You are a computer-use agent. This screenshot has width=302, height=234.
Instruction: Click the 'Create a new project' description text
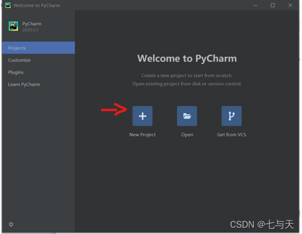tap(187, 75)
